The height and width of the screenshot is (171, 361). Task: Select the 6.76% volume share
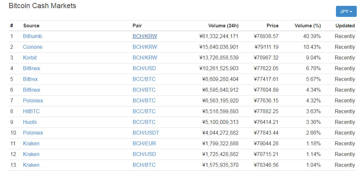(313, 68)
